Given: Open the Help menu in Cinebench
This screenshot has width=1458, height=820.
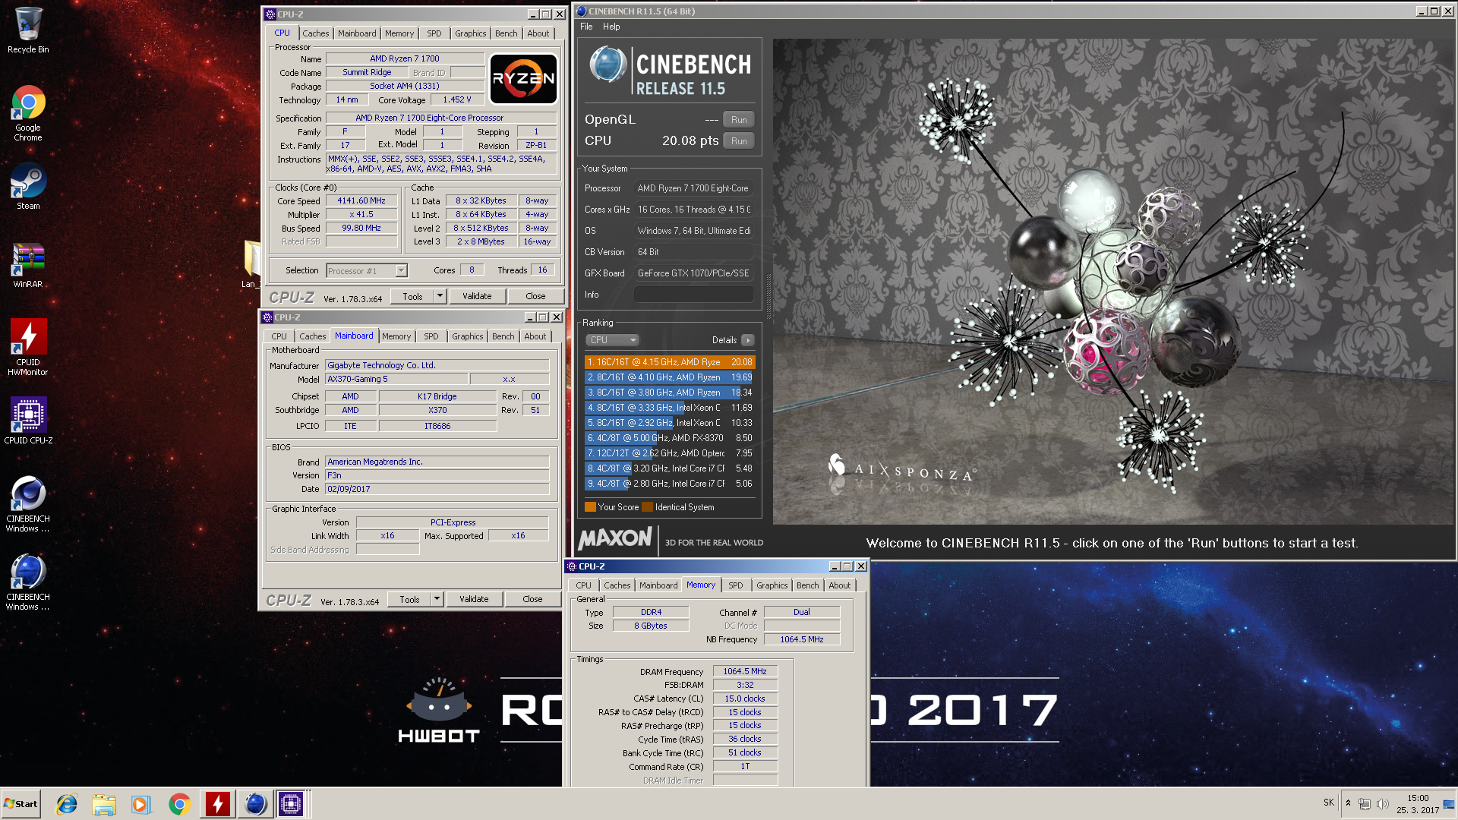Looking at the screenshot, I should coord(611,27).
